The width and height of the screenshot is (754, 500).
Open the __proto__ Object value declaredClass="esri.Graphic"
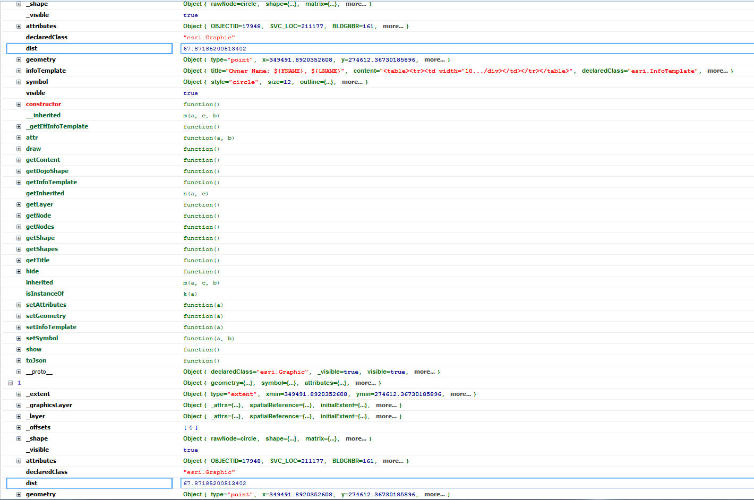(311, 372)
